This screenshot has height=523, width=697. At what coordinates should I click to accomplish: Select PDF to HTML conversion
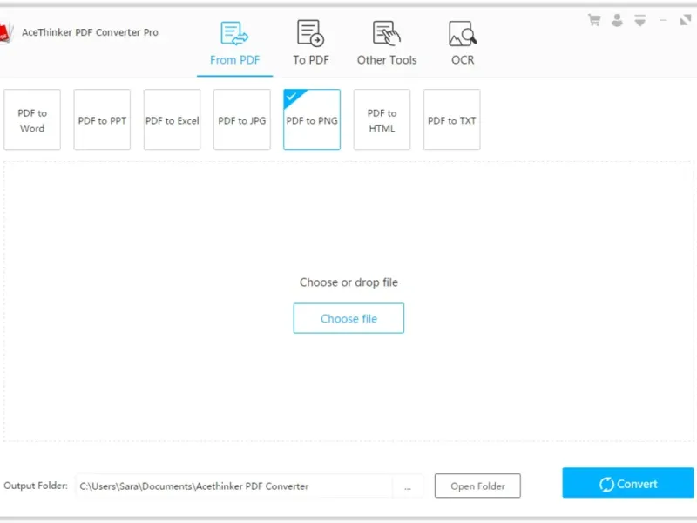point(382,119)
